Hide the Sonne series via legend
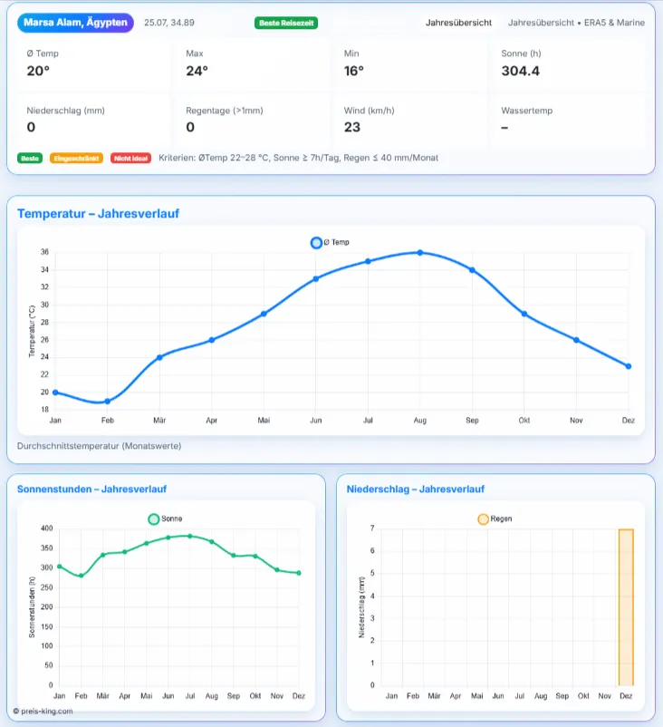Image resolution: width=663 pixels, height=727 pixels. point(166,519)
